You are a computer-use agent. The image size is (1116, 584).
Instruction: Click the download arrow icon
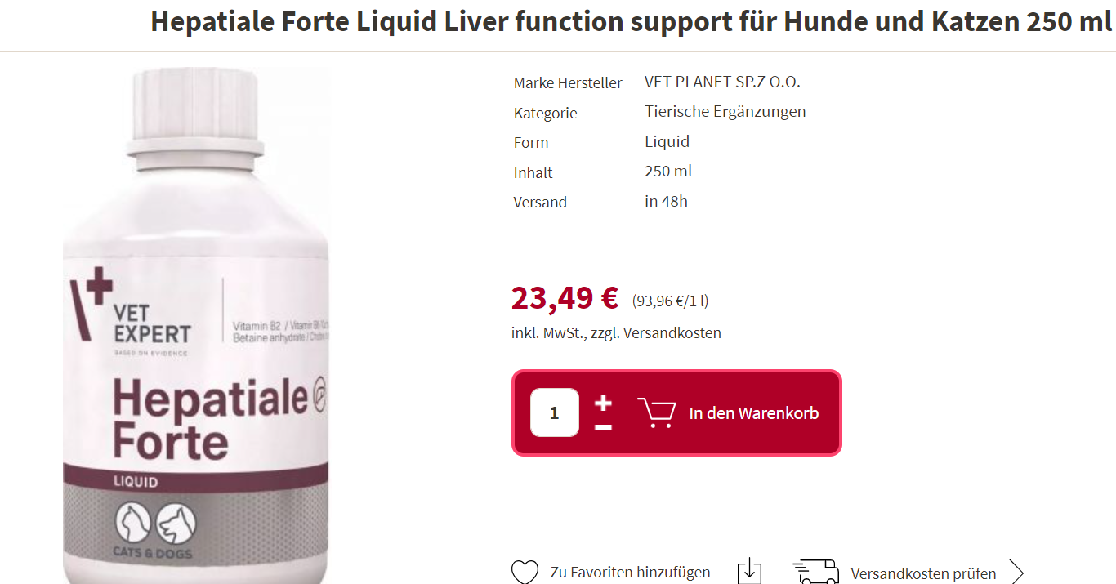pos(749,571)
